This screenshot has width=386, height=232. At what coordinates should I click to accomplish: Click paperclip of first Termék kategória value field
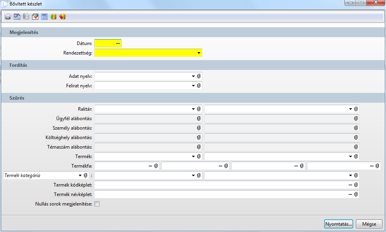tap(199, 175)
